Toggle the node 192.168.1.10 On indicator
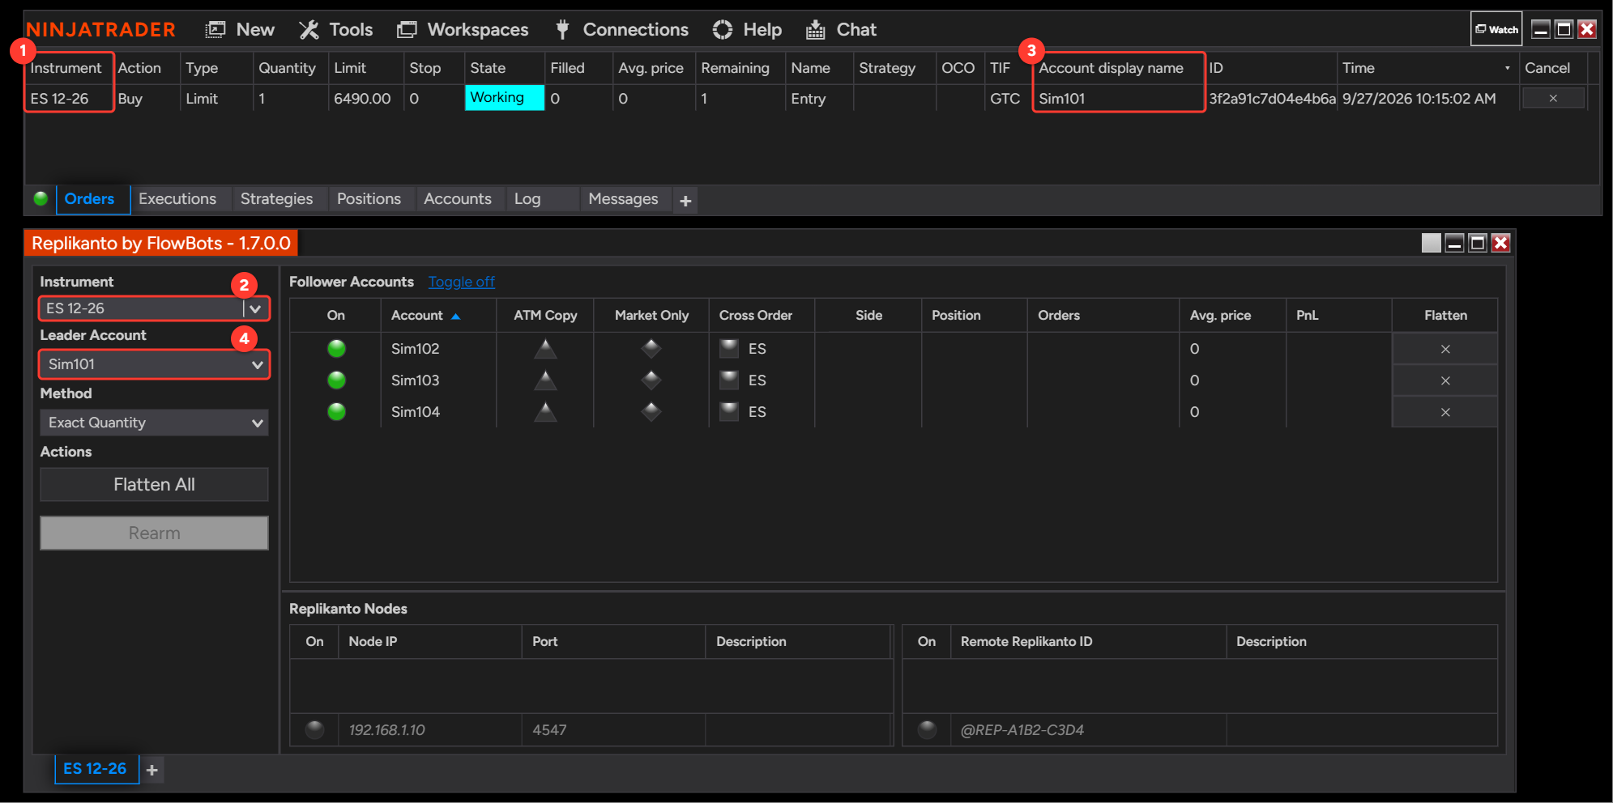1613x803 pixels. pos(314,730)
